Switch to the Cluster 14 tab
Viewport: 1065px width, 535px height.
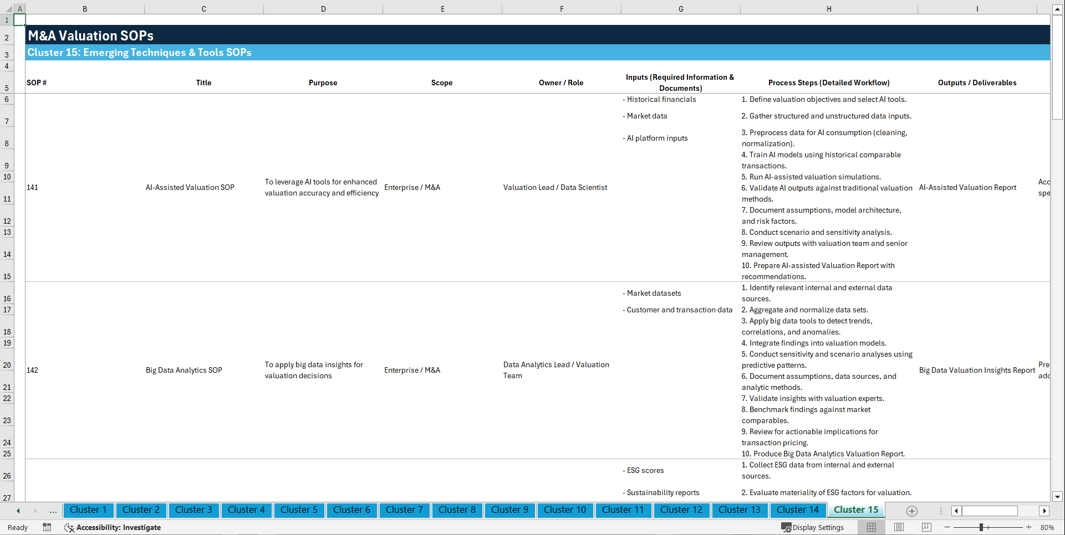(798, 510)
